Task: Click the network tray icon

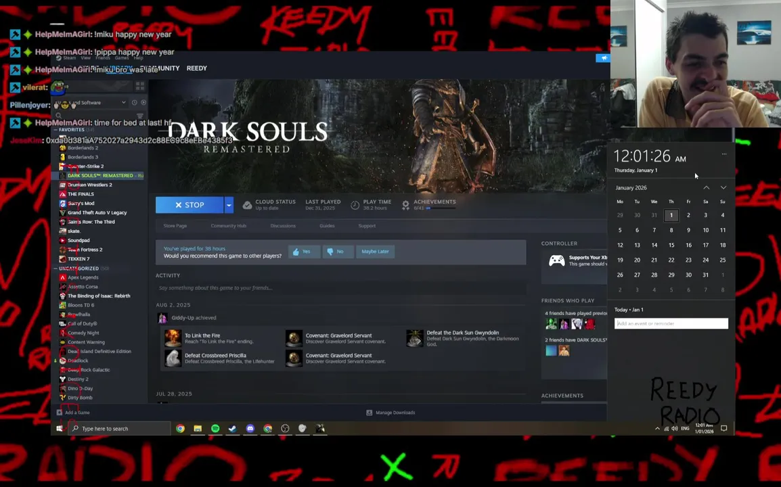Action: 667,428
